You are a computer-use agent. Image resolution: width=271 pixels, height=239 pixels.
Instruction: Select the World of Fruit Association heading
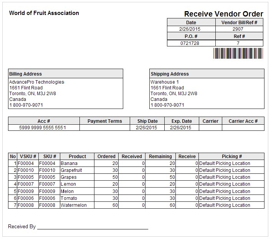click(x=44, y=13)
